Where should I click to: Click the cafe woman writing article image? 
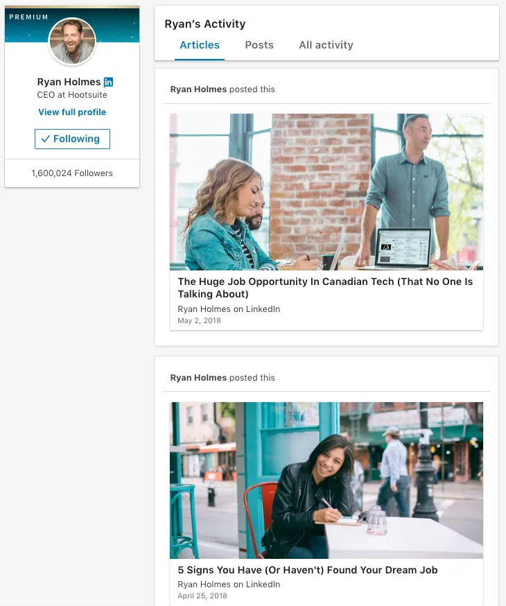[326, 481]
